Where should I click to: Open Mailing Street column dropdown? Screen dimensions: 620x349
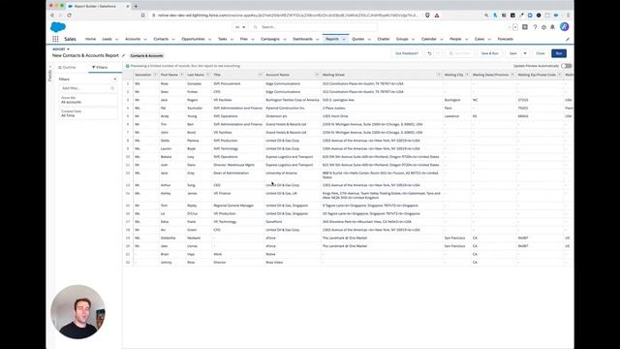[439, 75]
